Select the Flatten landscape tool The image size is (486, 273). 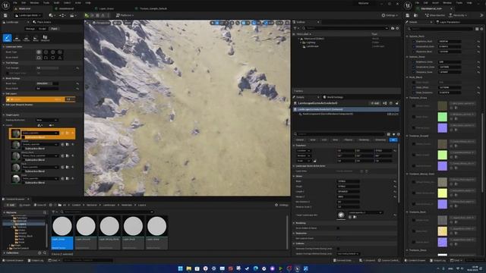[x=27, y=38]
